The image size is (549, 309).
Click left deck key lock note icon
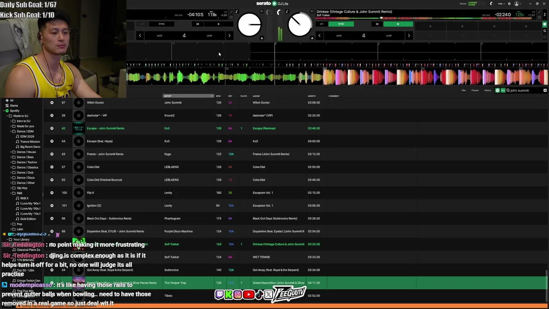tap(236, 12)
